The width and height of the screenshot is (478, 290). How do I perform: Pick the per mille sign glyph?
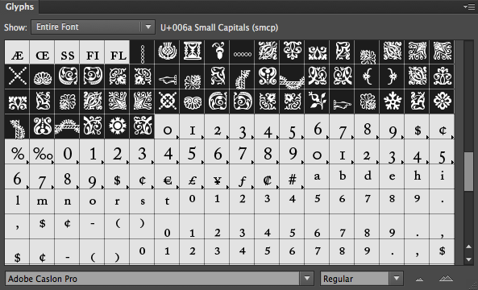[x=42, y=151]
